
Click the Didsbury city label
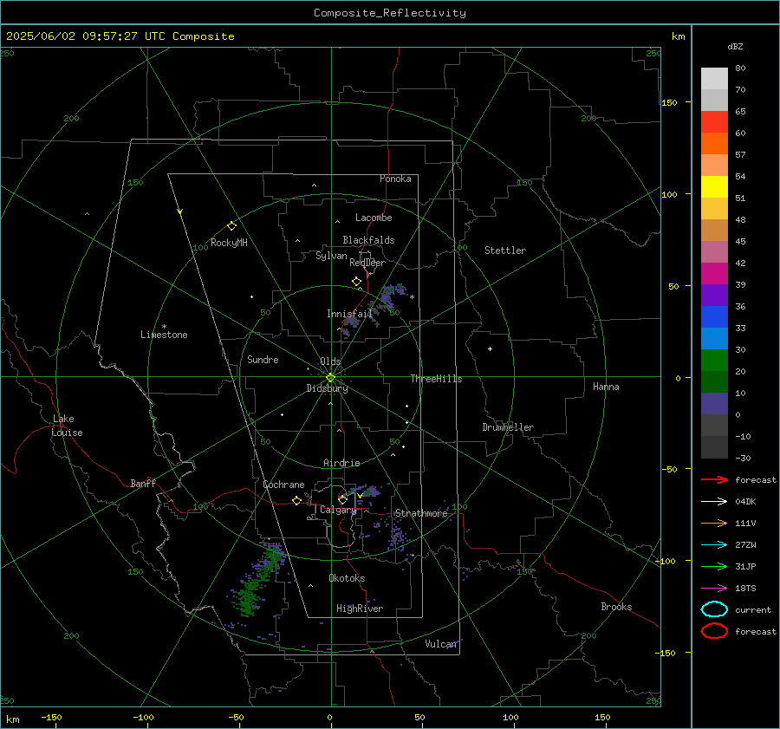pyautogui.click(x=327, y=388)
